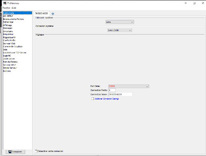The width and height of the screenshot is (206, 156).
Task: Open the Fabricant système Lenz dropdown
Action: (x=120, y=22)
